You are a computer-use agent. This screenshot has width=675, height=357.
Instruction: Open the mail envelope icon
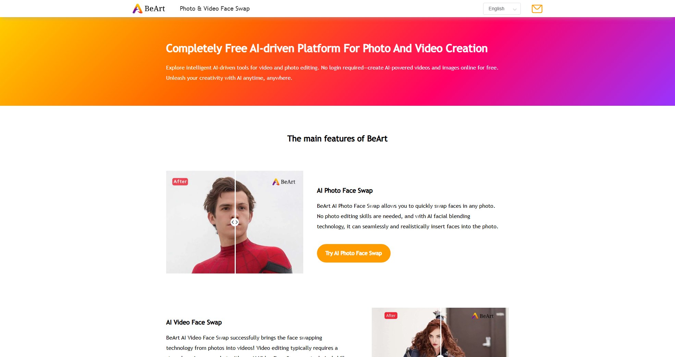click(537, 9)
